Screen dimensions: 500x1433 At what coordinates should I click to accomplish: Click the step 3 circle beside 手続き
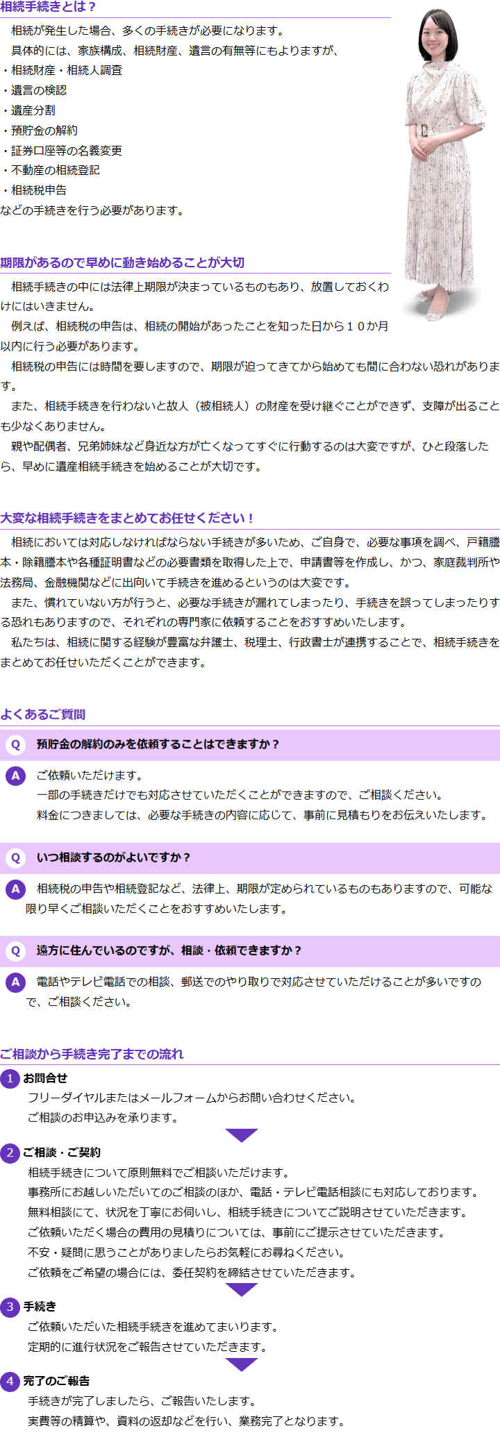(10, 1307)
